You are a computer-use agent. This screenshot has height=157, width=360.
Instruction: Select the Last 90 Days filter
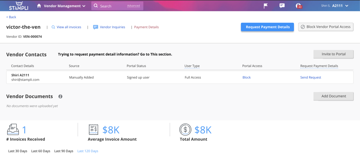point(64,151)
